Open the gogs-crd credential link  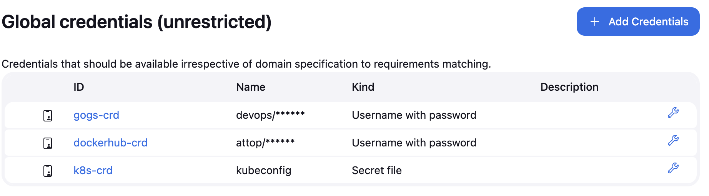coord(96,115)
